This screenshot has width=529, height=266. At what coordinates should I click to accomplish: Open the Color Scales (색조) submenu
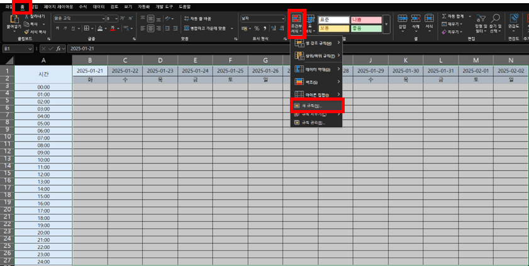coord(316,82)
